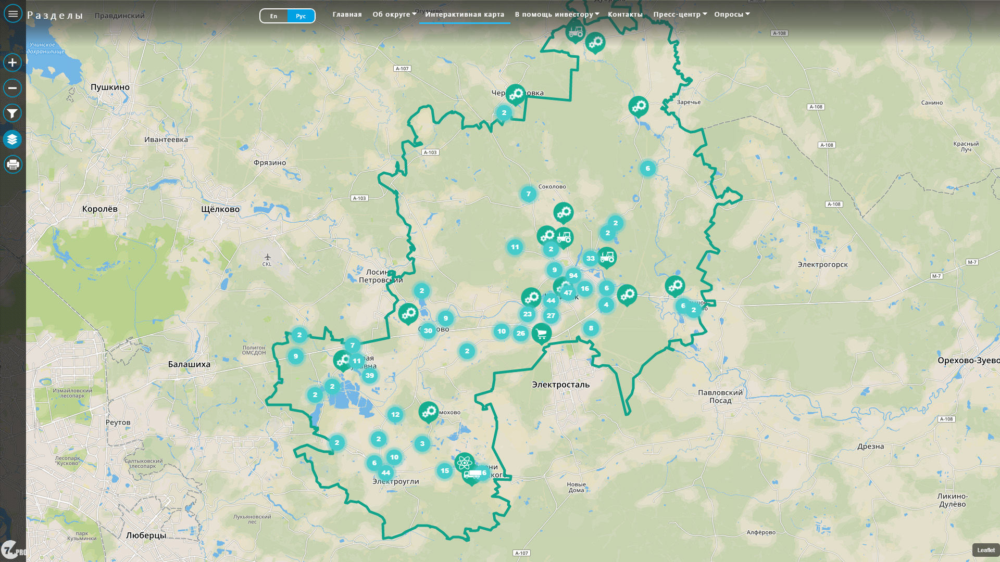Open the Leaflet attribution link
1000x562 pixels.
click(985, 550)
